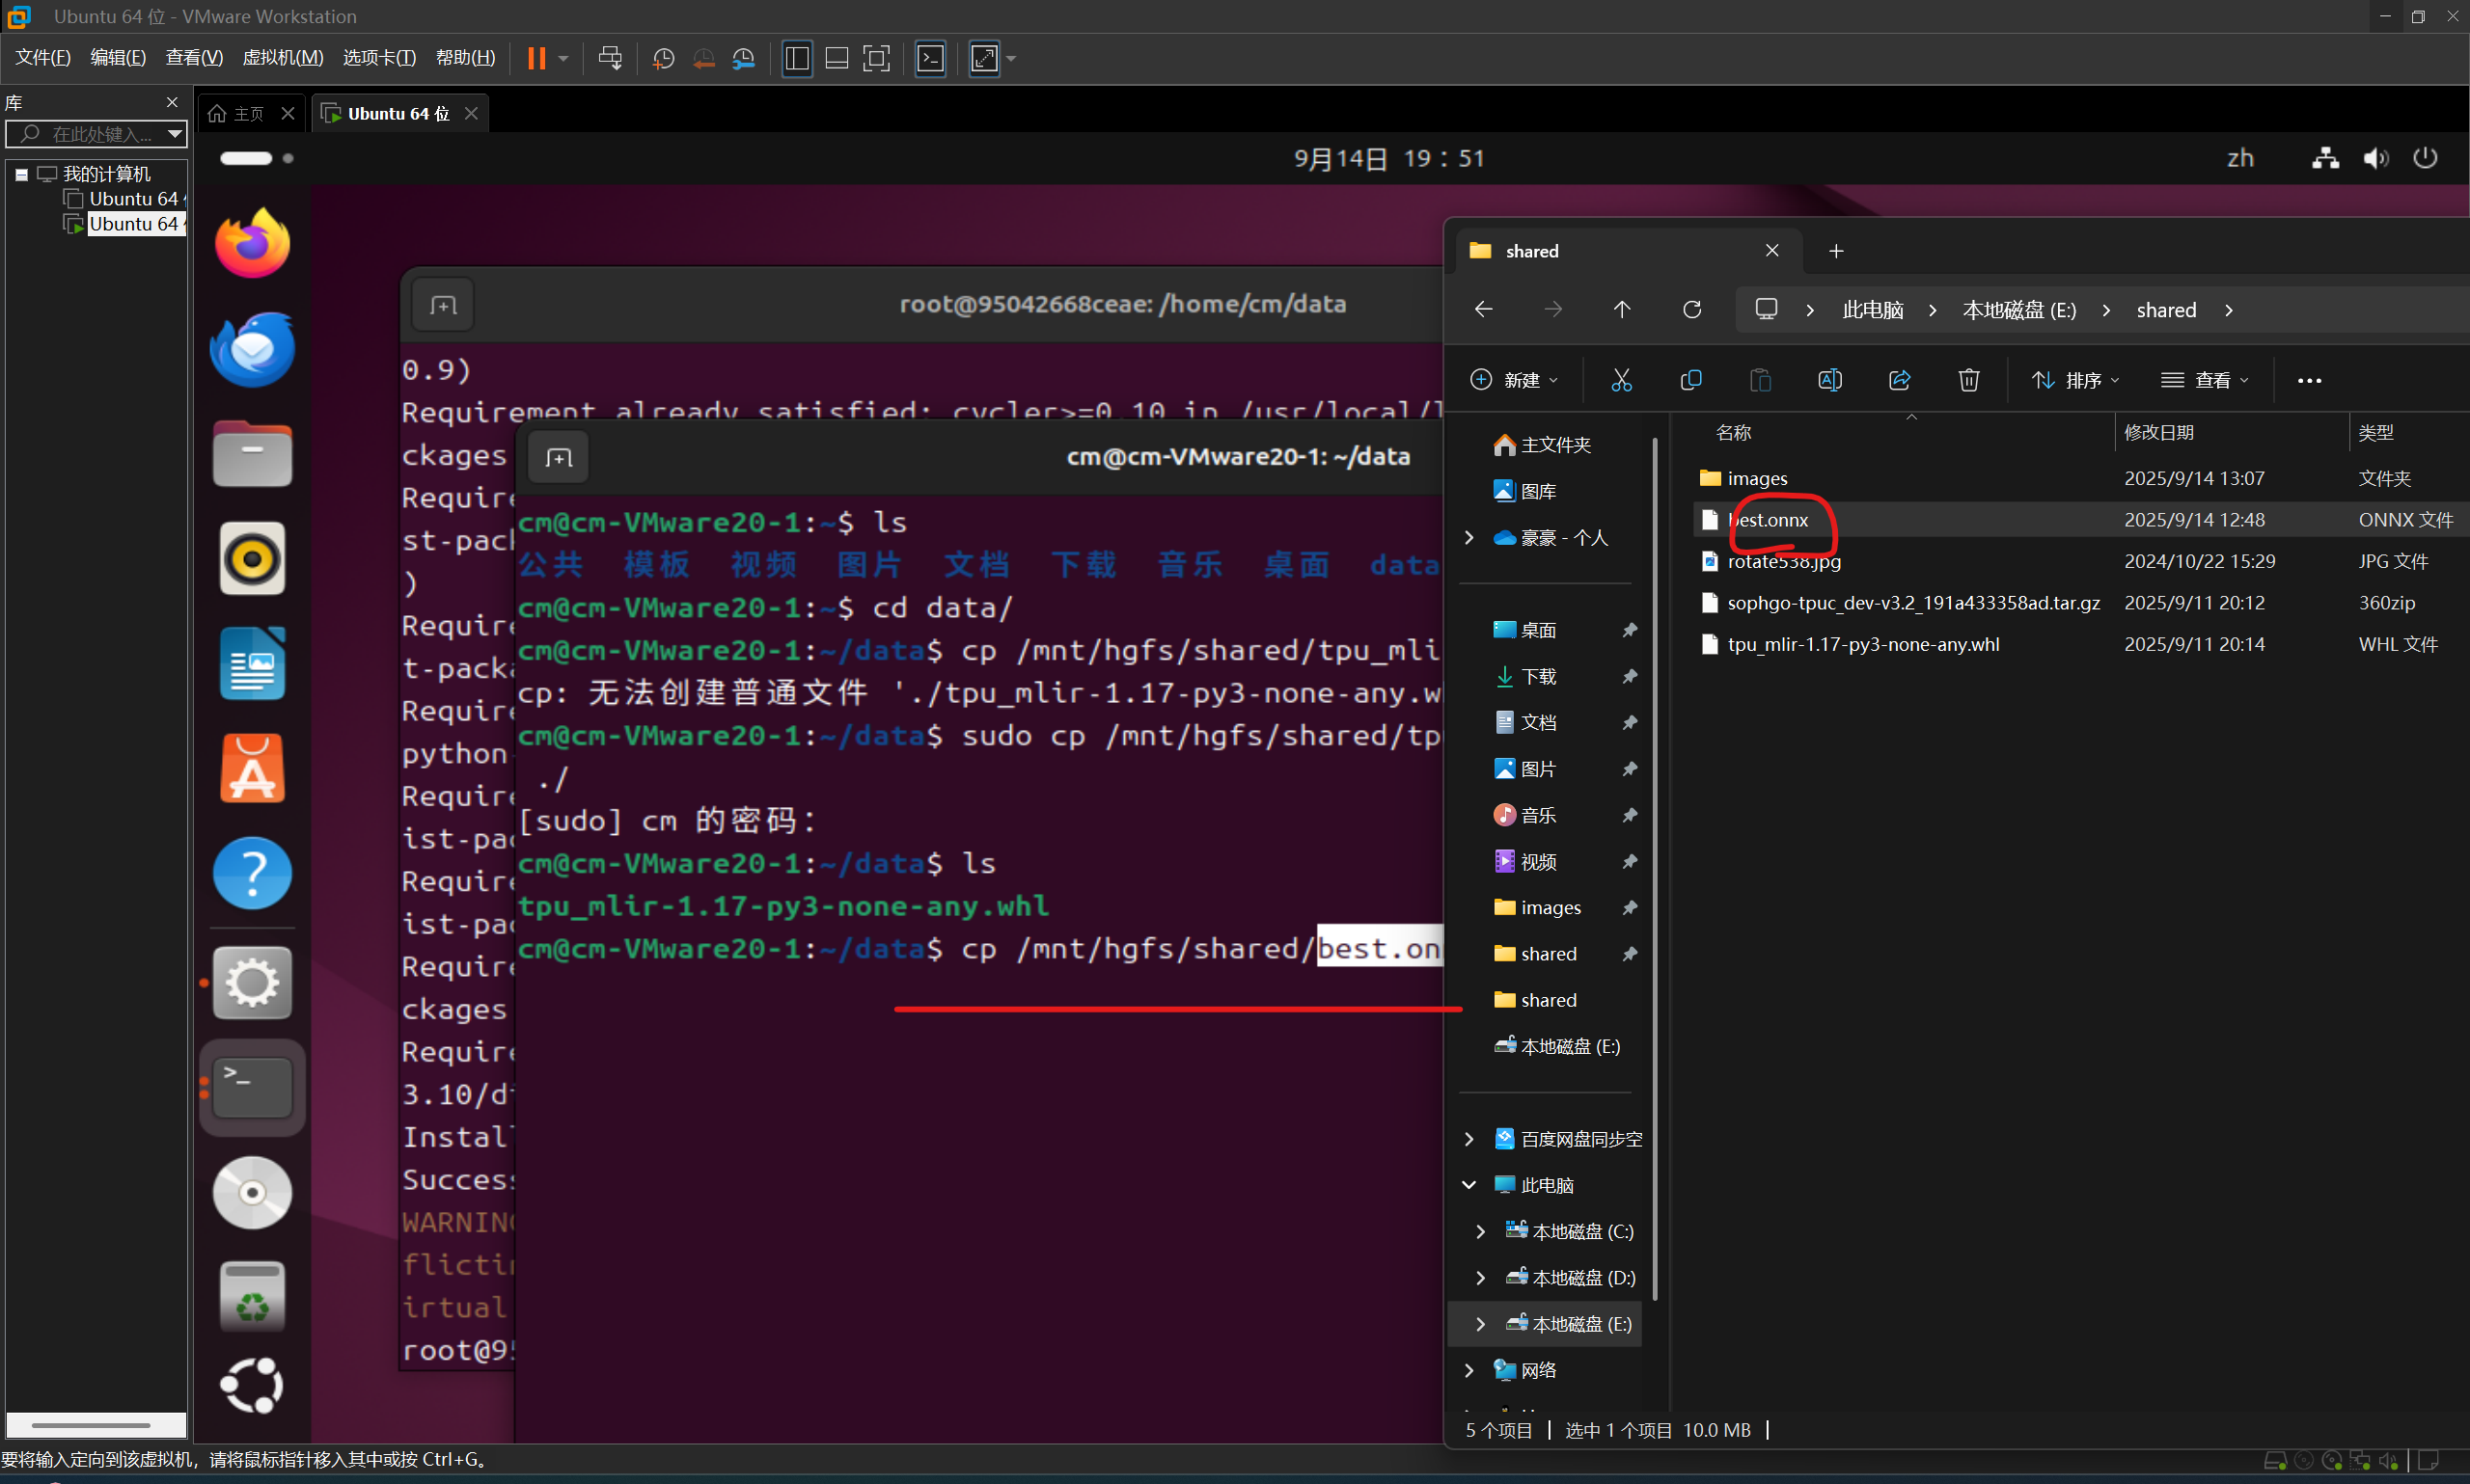The width and height of the screenshot is (2470, 1484).
Task: Take a VM snapshot
Action: [662, 58]
